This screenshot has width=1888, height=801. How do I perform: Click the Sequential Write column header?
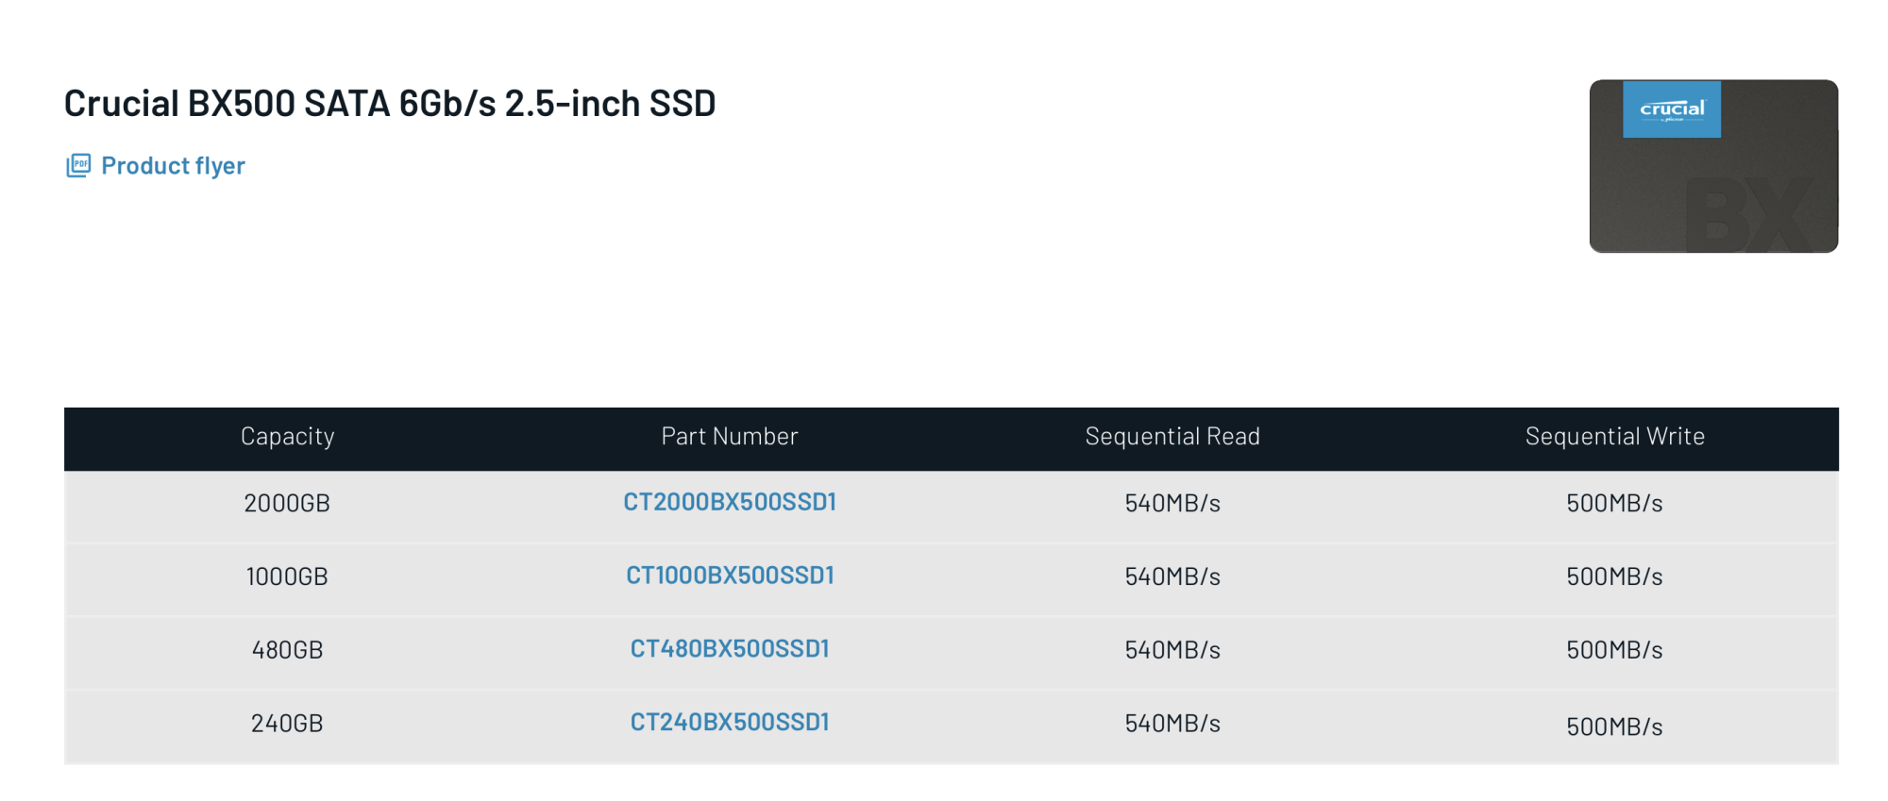pyautogui.click(x=1615, y=436)
